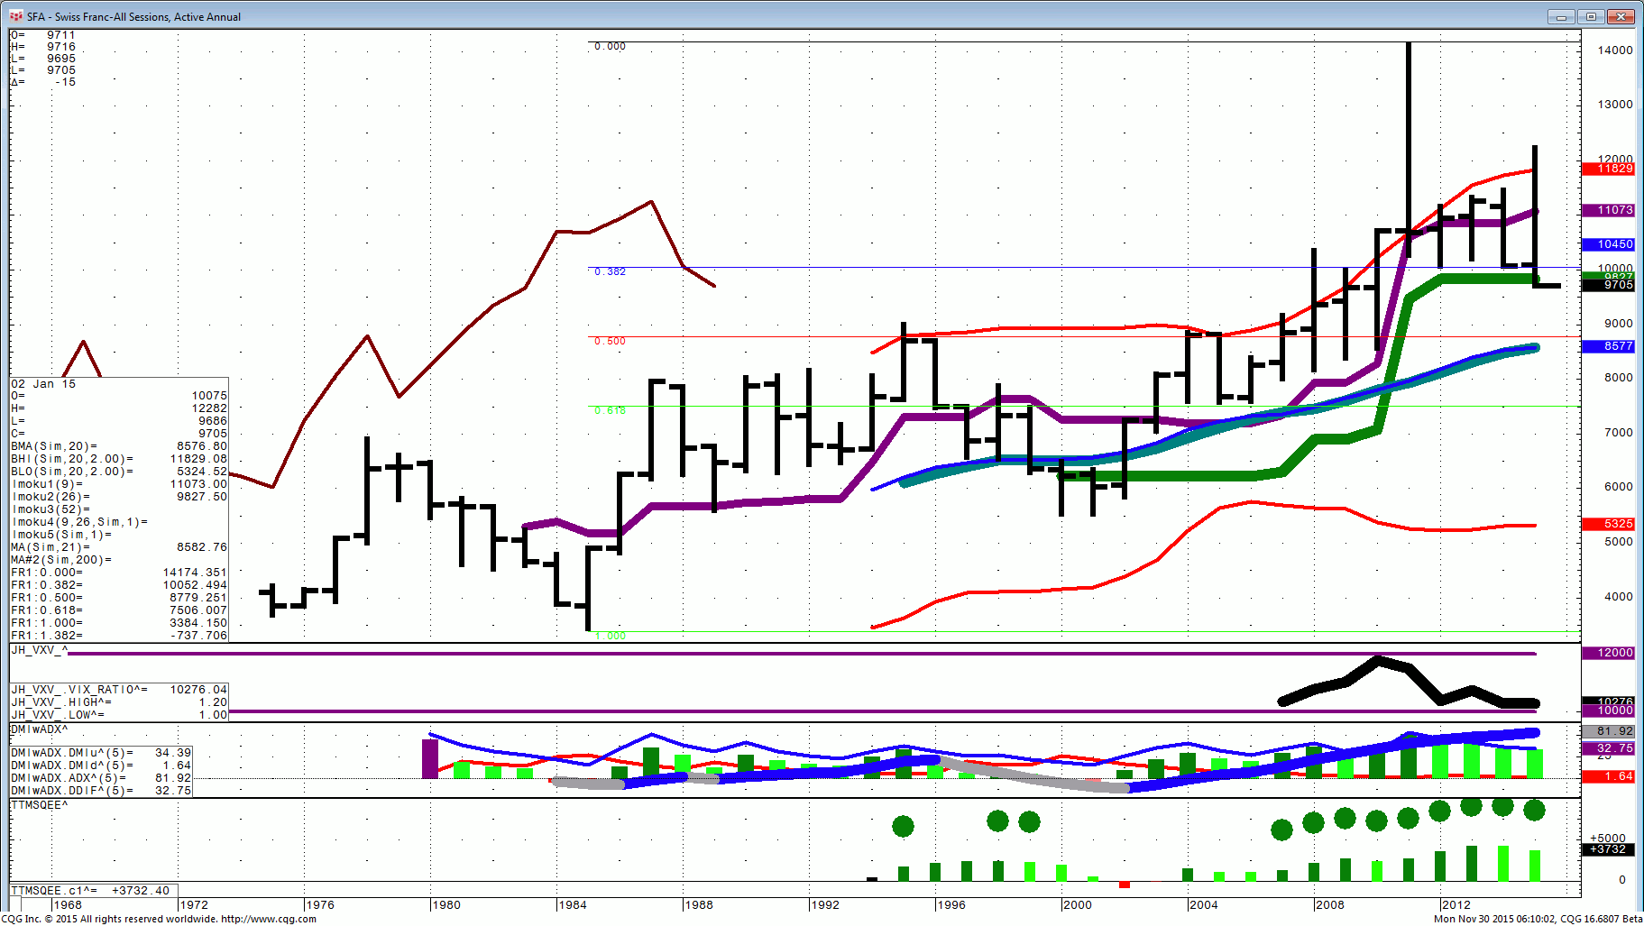
Task: Select the 0.500 Fibonacci retracement label
Action: tap(610, 341)
